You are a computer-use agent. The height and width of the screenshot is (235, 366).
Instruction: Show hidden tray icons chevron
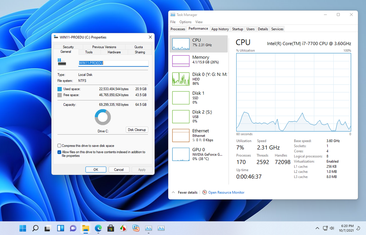pos(317,228)
